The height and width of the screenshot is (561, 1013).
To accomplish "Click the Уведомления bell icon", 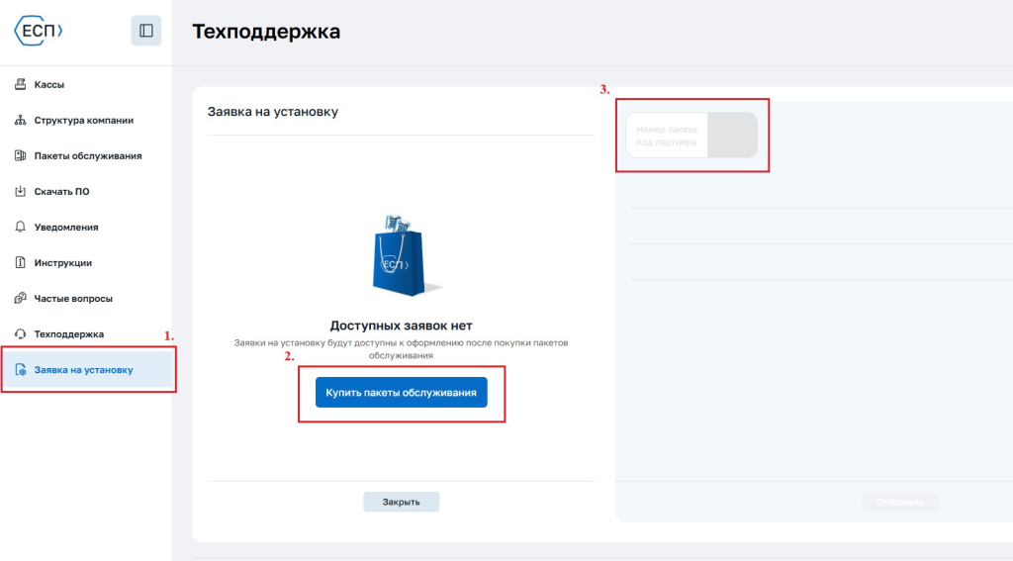I will (x=20, y=227).
